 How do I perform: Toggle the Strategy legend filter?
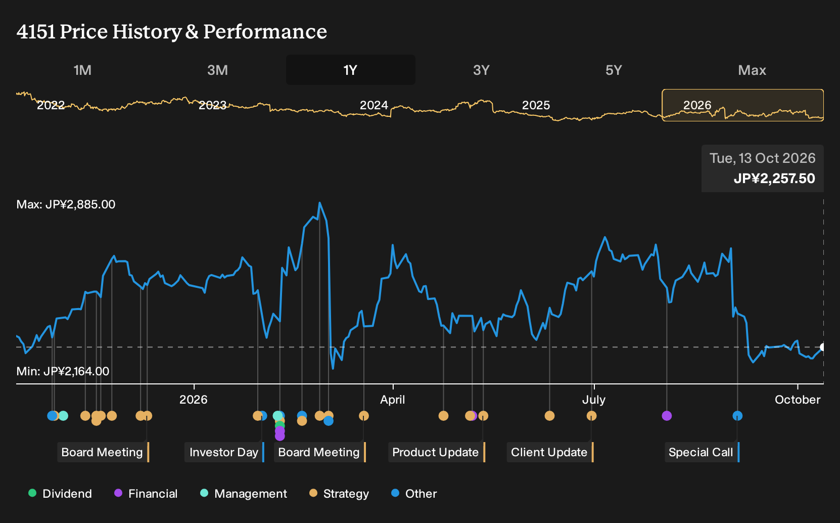[339, 494]
